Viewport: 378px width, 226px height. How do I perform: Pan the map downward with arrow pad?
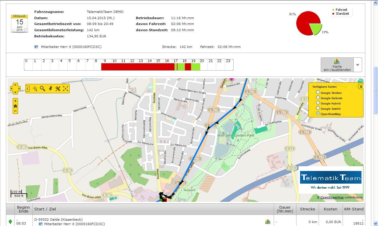click(x=15, y=92)
